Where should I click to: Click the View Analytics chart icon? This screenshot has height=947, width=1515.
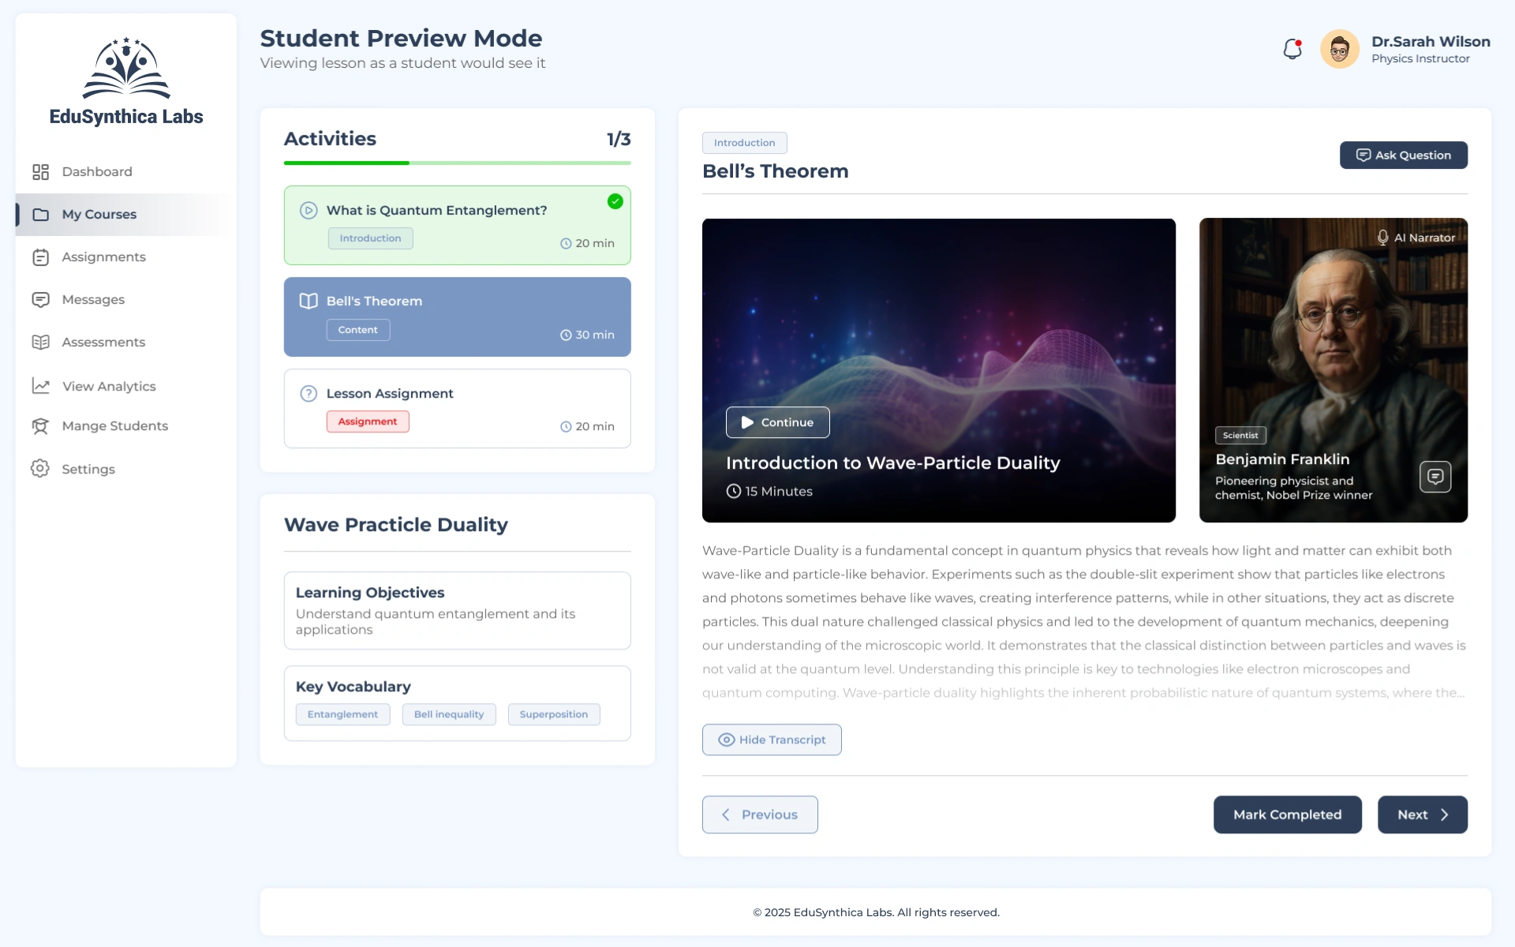pyautogui.click(x=40, y=386)
